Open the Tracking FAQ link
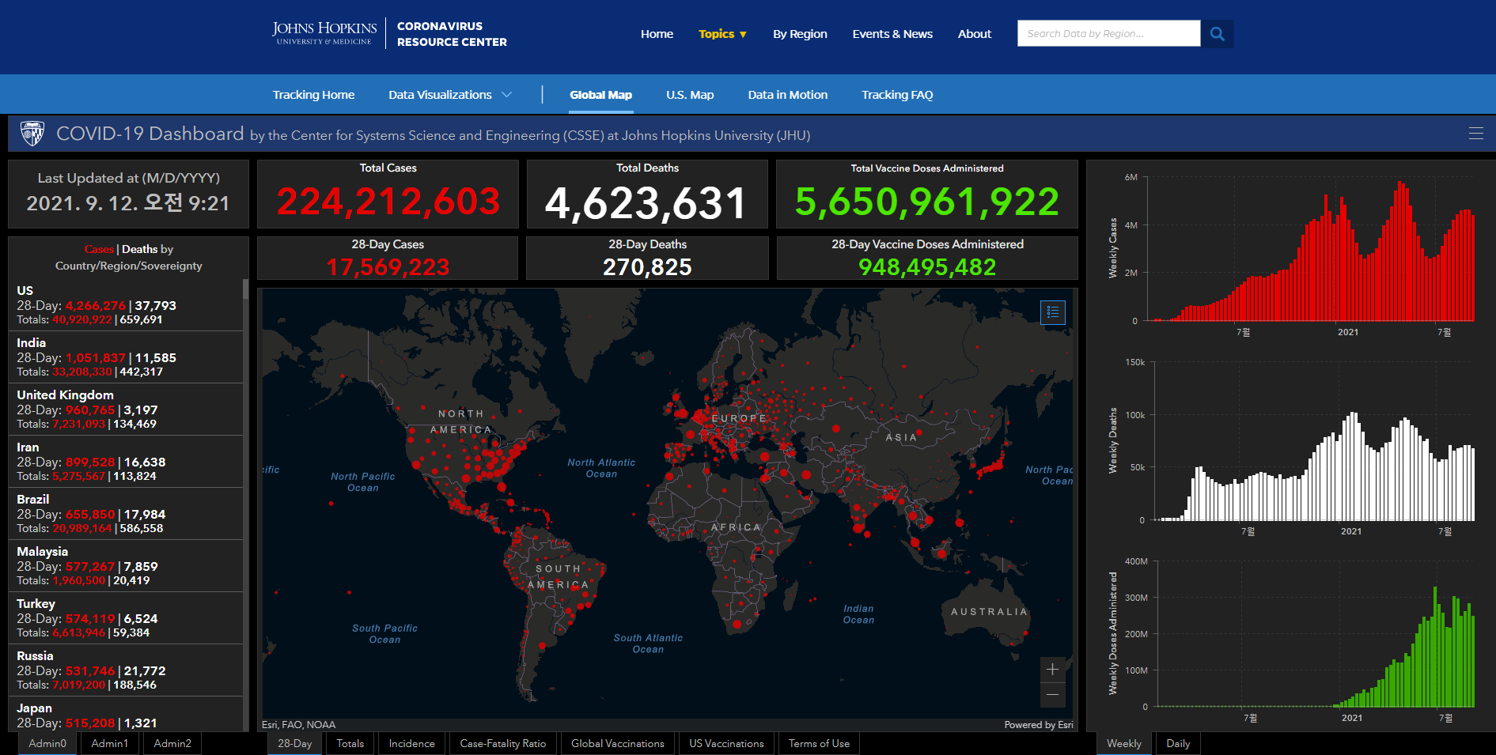Image resolution: width=1496 pixels, height=755 pixels. tap(897, 95)
